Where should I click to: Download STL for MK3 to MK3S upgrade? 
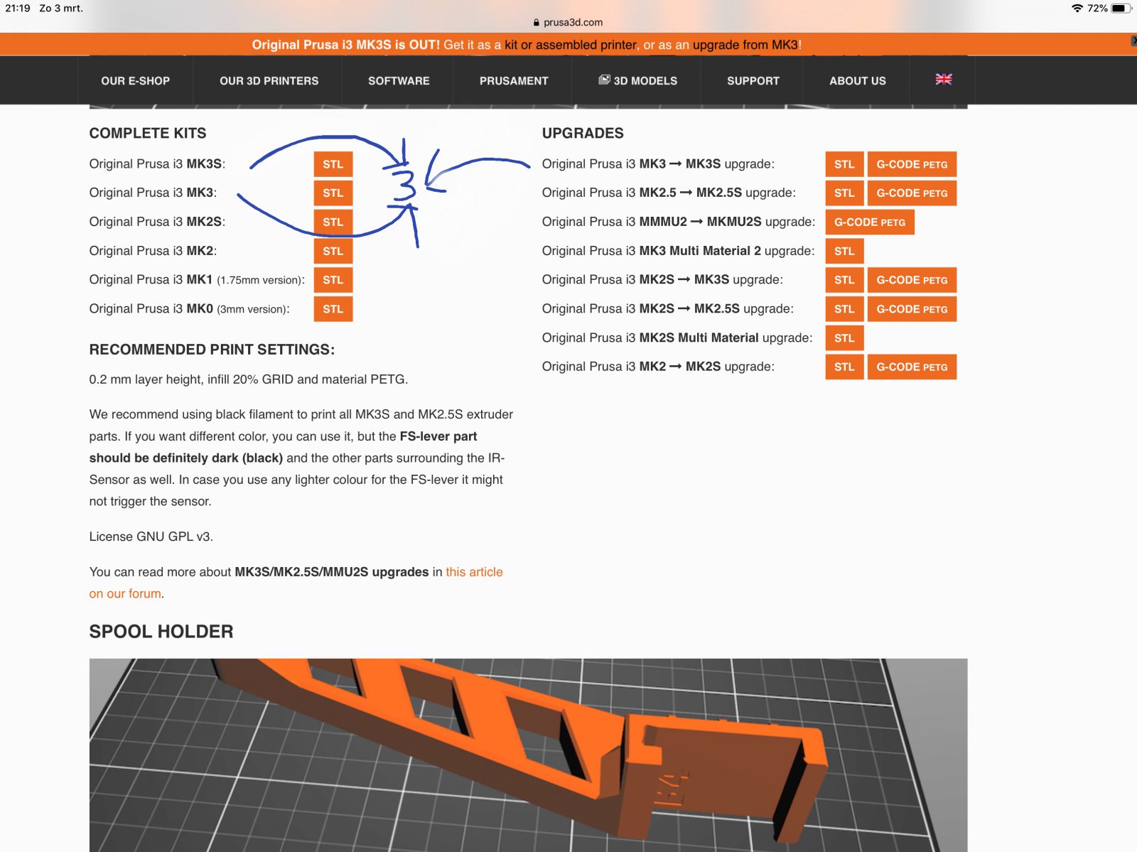click(x=844, y=164)
